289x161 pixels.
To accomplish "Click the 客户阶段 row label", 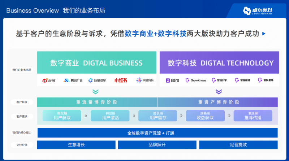I will (22, 102).
